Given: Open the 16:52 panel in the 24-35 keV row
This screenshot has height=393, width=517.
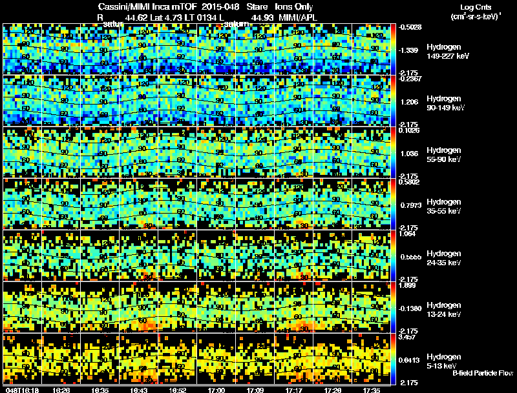Looking at the screenshot, I should pyautogui.click(x=177, y=256).
